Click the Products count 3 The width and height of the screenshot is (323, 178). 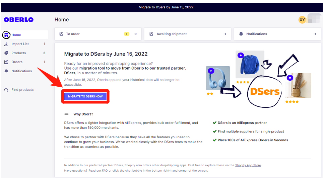pyautogui.click(x=44, y=53)
